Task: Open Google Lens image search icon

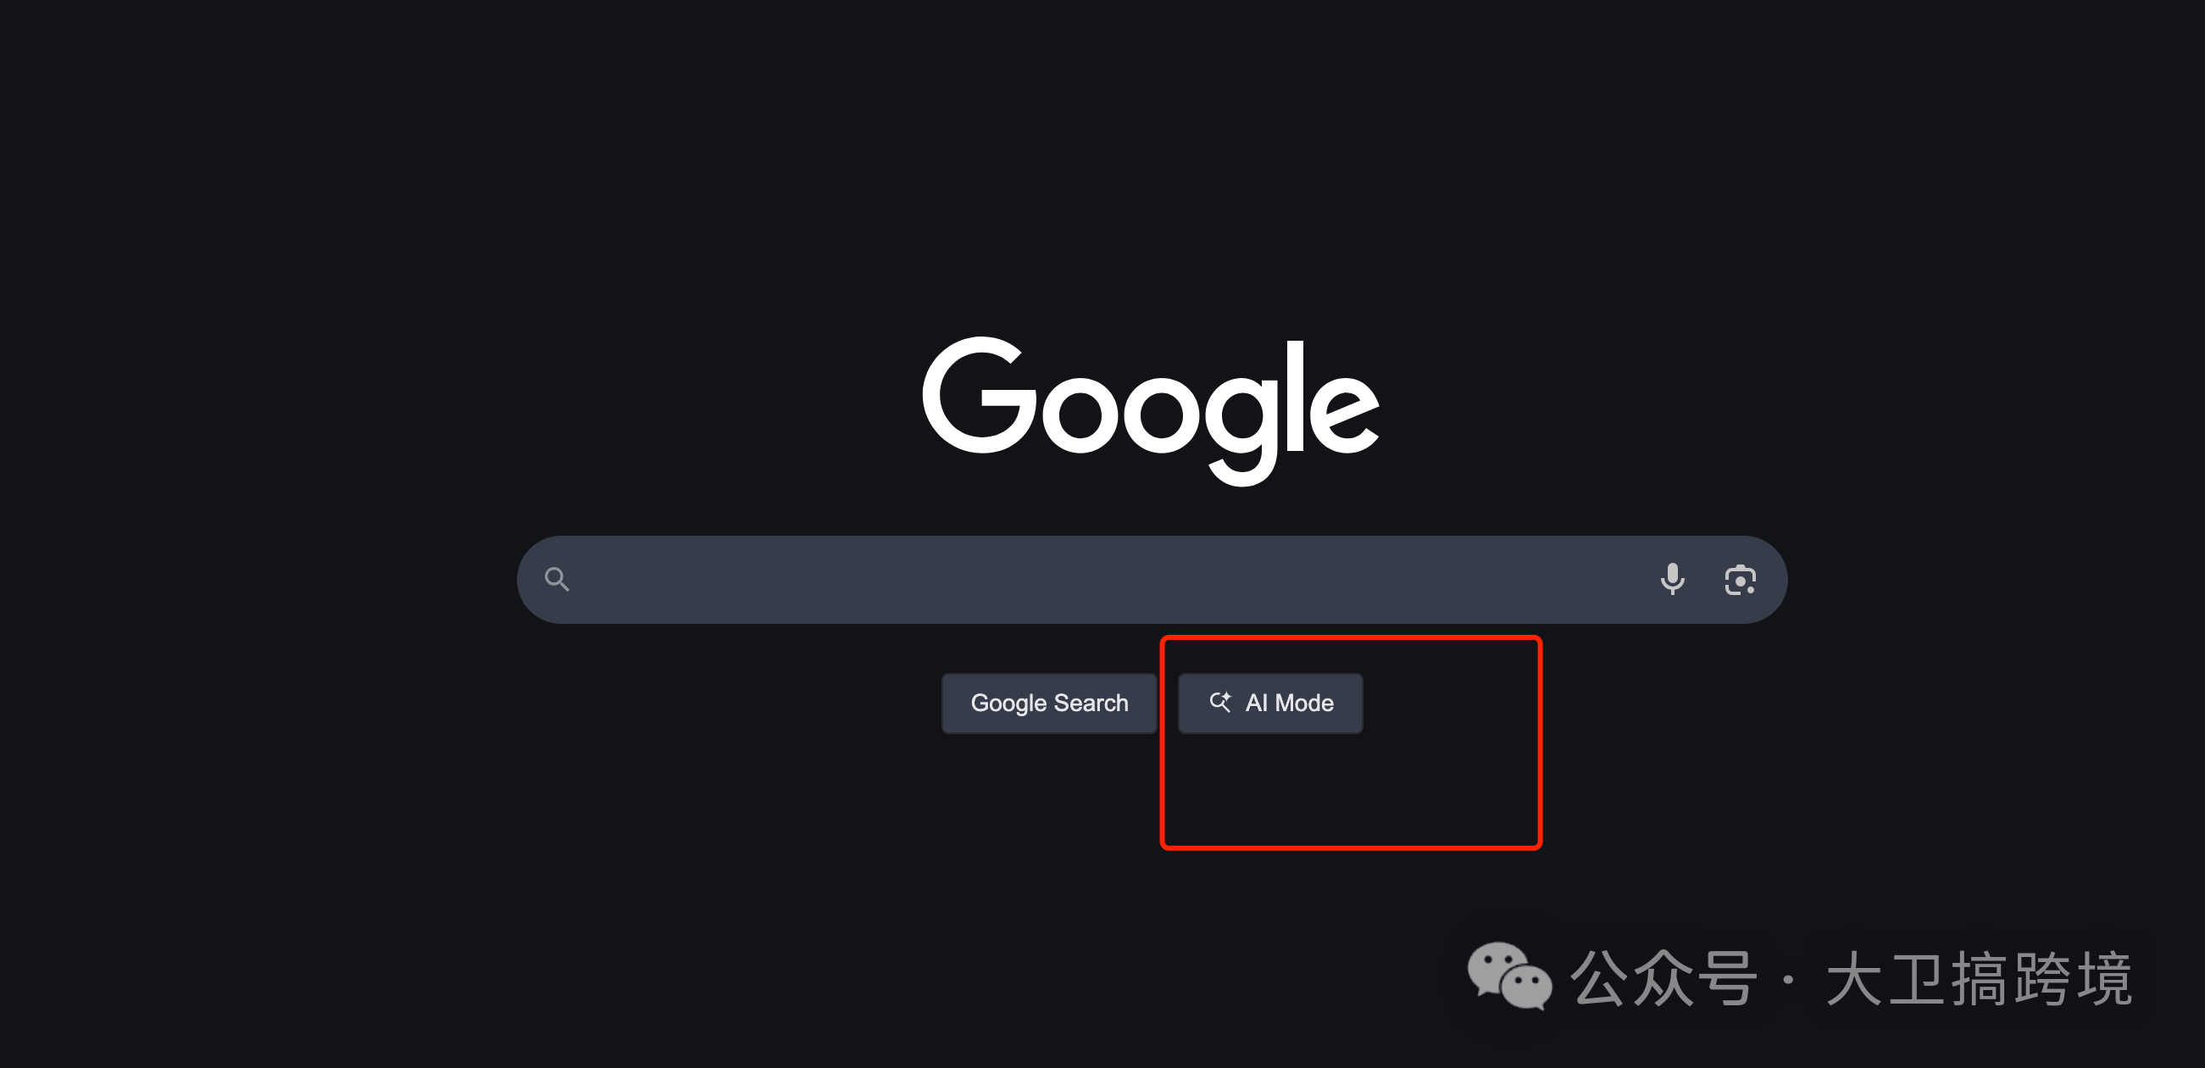Action: (x=1740, y=580)
